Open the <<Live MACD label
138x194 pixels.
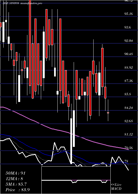coord(116,187)
